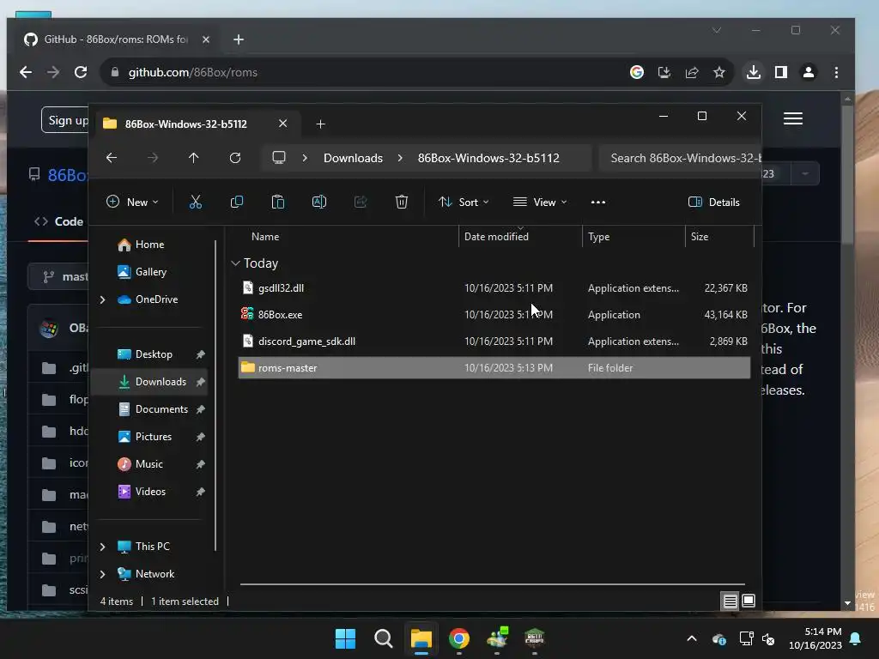Expand This PC in navigation pane

103,547
